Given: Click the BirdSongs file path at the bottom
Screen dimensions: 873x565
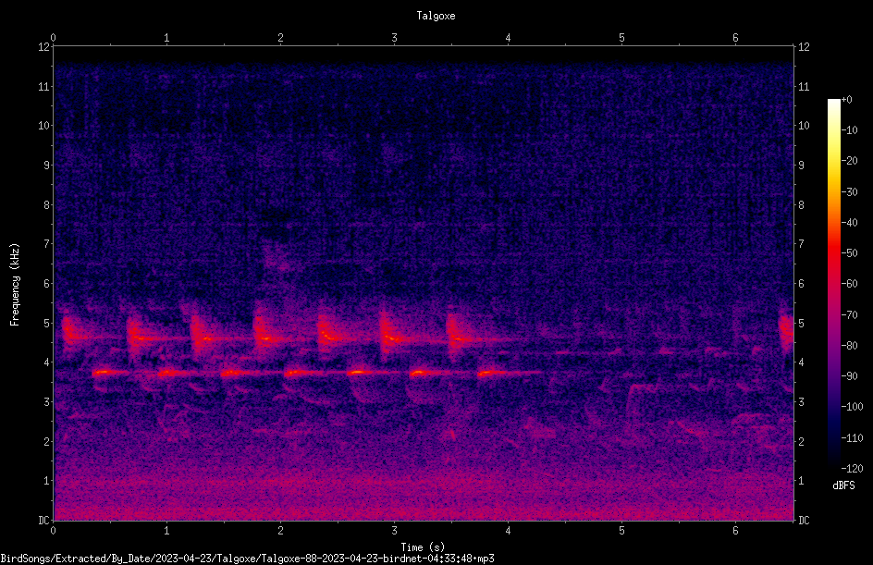Looking at the screenshot, I should tap(247, 559).
